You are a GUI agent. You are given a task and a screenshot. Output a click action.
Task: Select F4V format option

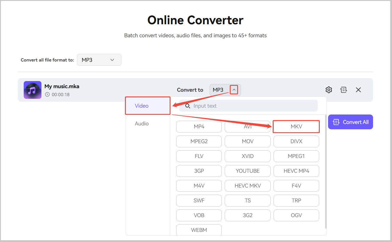click(296, 186)
